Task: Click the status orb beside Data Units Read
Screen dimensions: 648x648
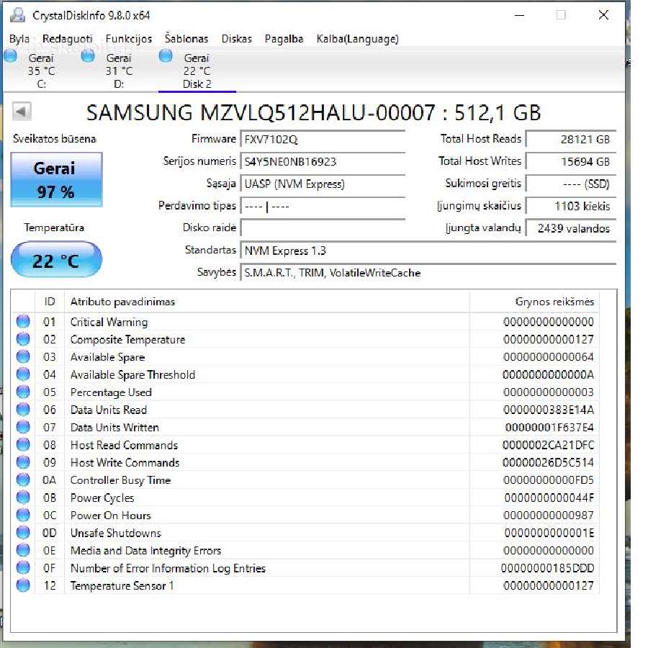Action: click(23, 409)
